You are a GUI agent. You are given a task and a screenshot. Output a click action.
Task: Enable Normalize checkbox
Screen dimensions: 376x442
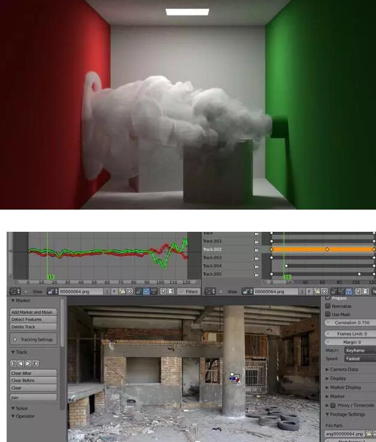(328, 306)
